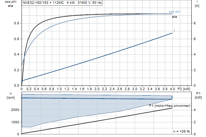Click the 6 value on current axis
This screenshot has height=137, width=206.
click(195, 39)
